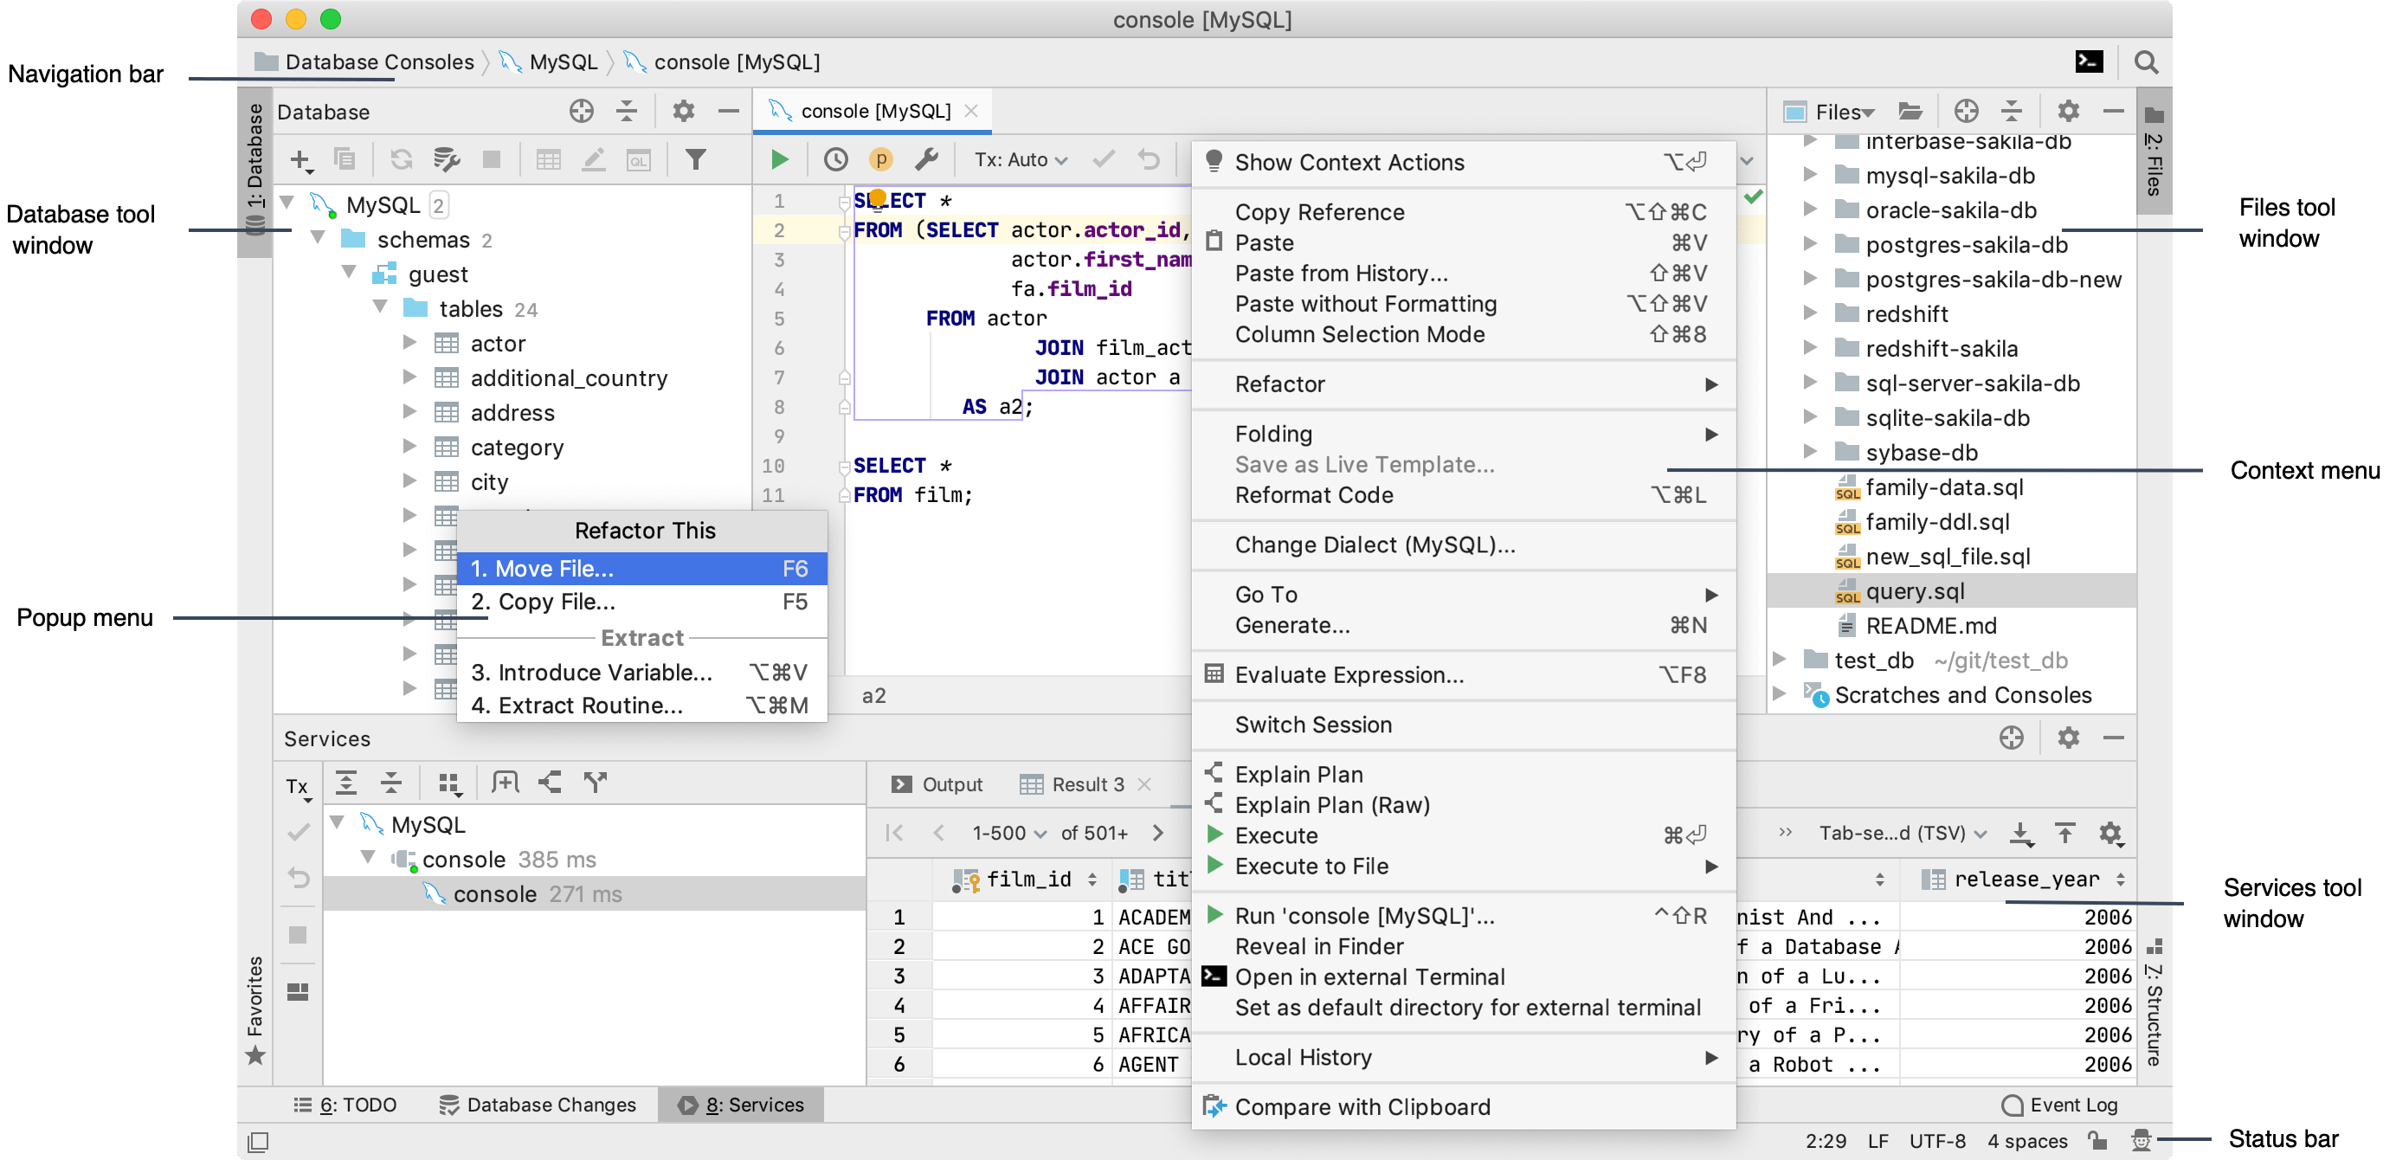Screen dimensions: 2396x1160
Task: Click the table editor icon in Database toolbar
Action: (x=549, y=160)
